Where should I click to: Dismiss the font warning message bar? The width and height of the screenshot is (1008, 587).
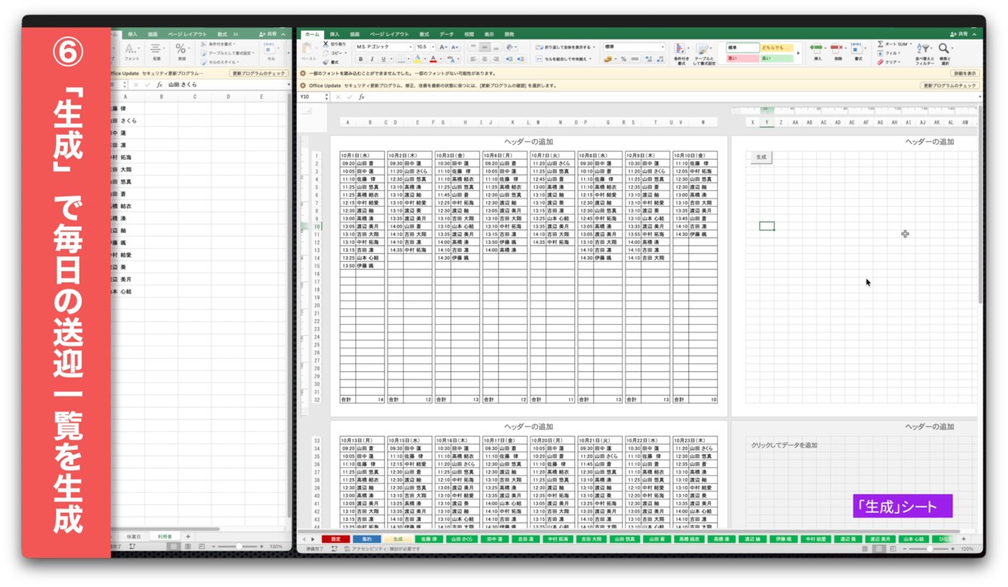tap(303, 74)
